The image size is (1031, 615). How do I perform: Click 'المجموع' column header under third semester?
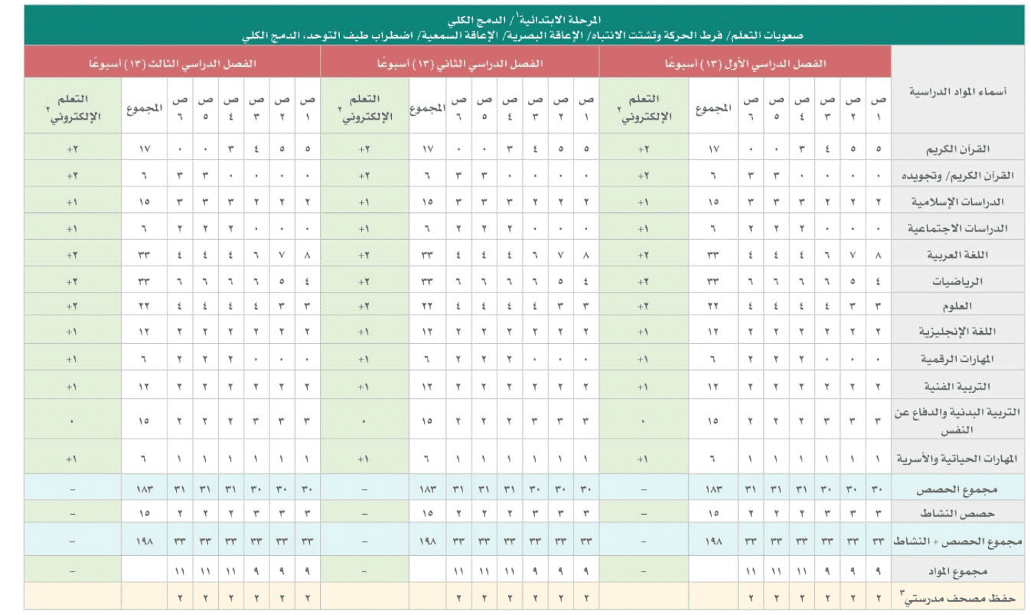pos(145,108)
